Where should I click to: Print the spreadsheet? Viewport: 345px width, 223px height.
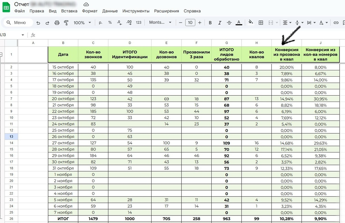57,23
